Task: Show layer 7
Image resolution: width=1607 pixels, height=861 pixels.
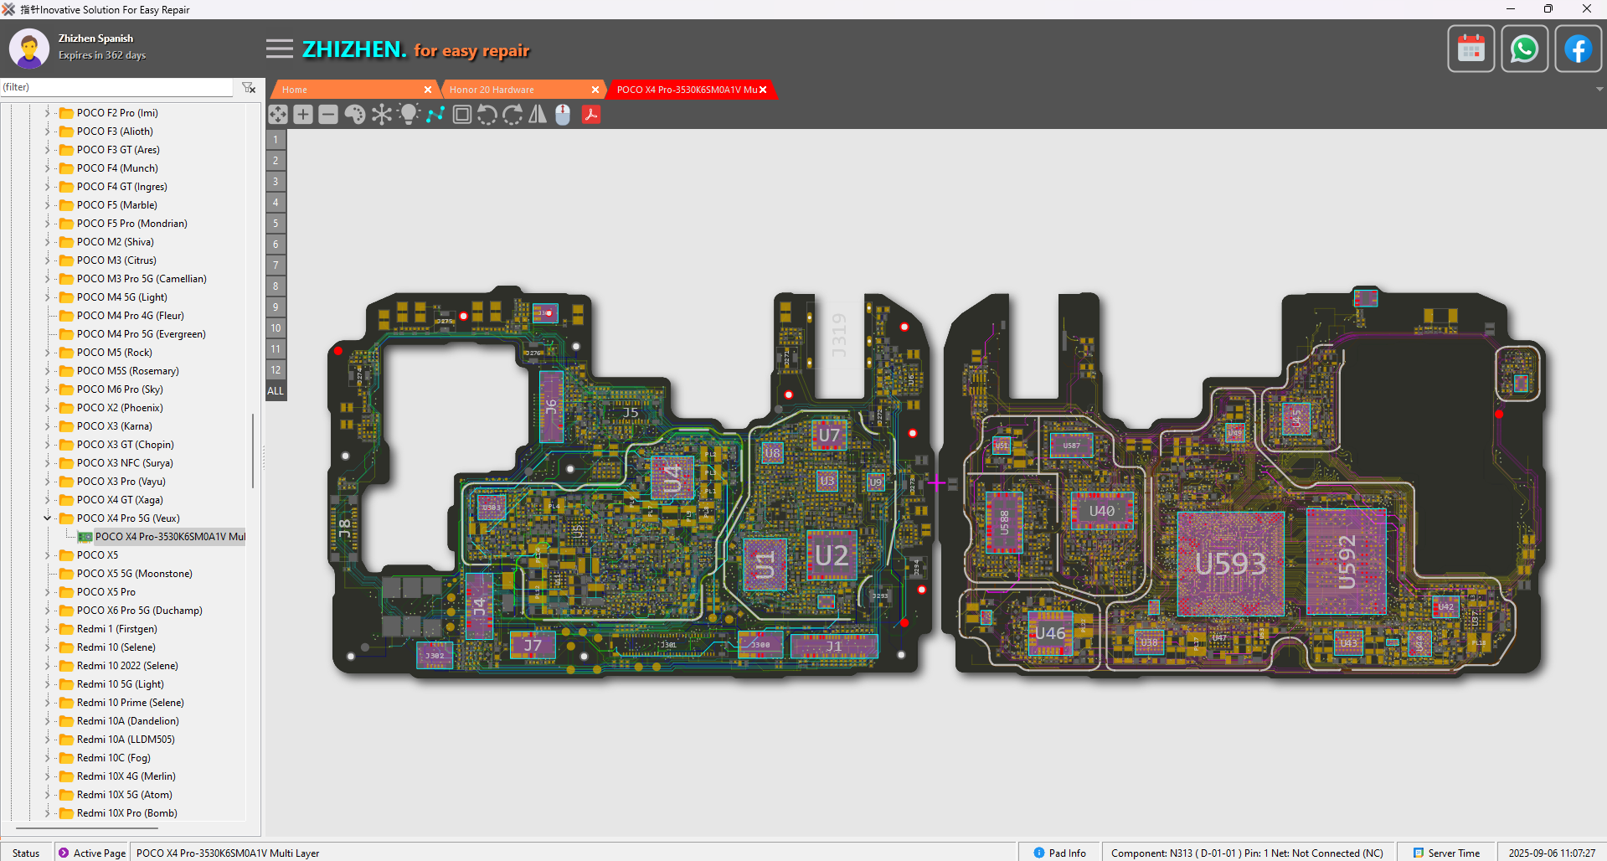Action: pyautogui.click(x=276, y=266)
